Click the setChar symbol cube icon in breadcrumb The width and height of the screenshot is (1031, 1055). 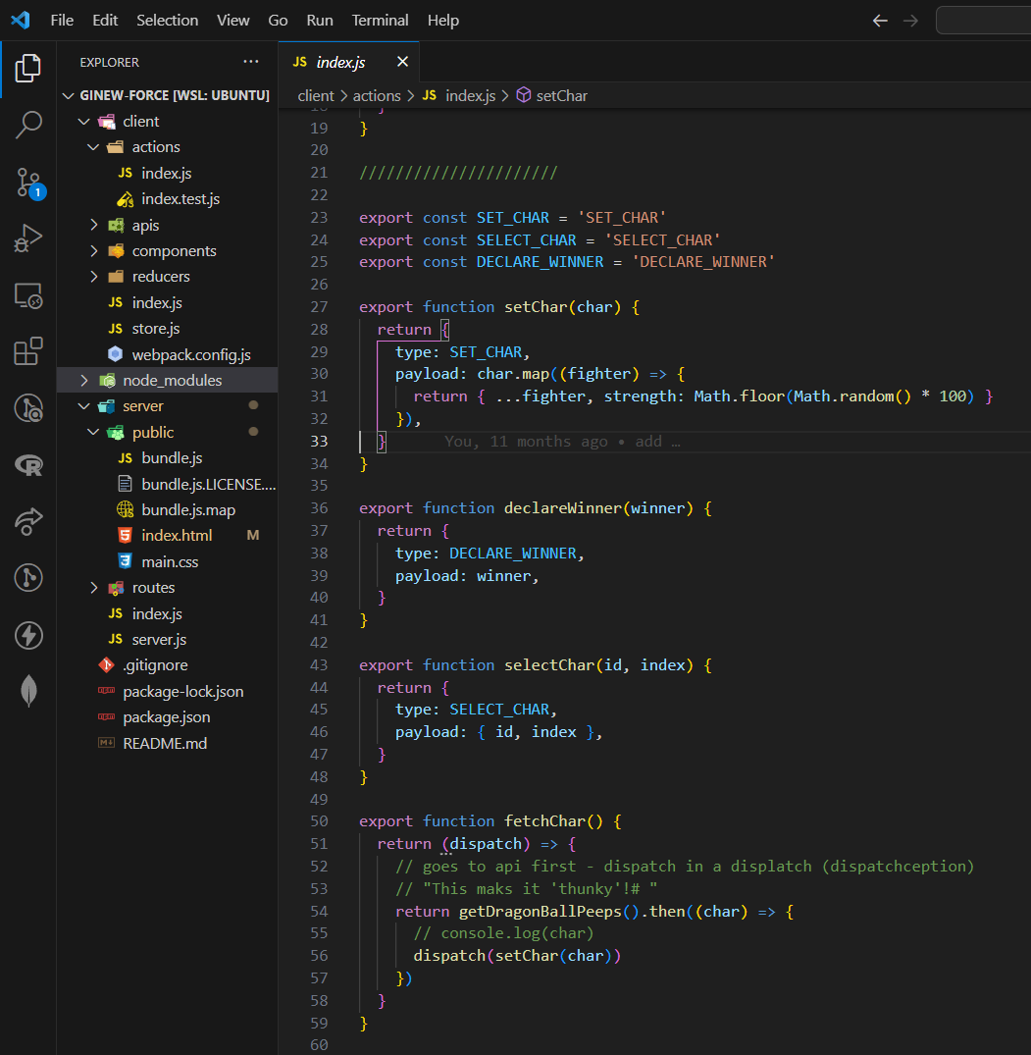(523, 95)
